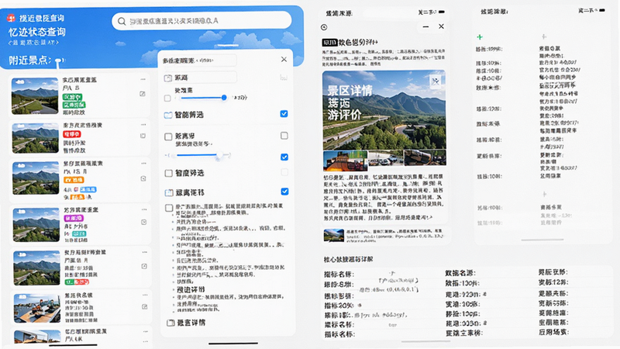
Task: Click the grey plus icon at the right column top
Action: (x=544, y=36)
